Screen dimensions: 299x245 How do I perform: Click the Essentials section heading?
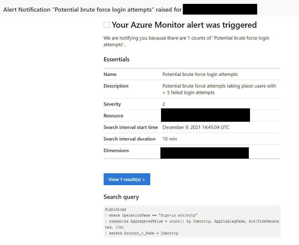tap(116, 59)
